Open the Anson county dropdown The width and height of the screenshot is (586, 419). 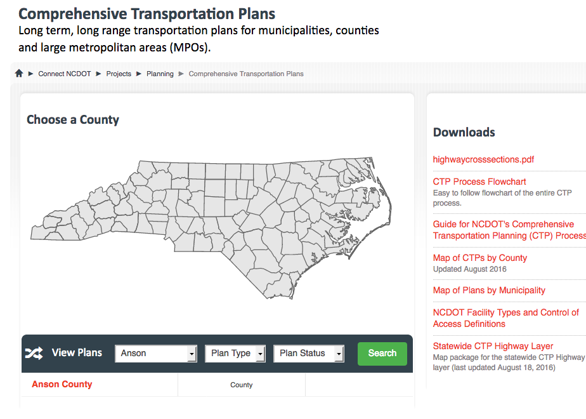point(156,354)
